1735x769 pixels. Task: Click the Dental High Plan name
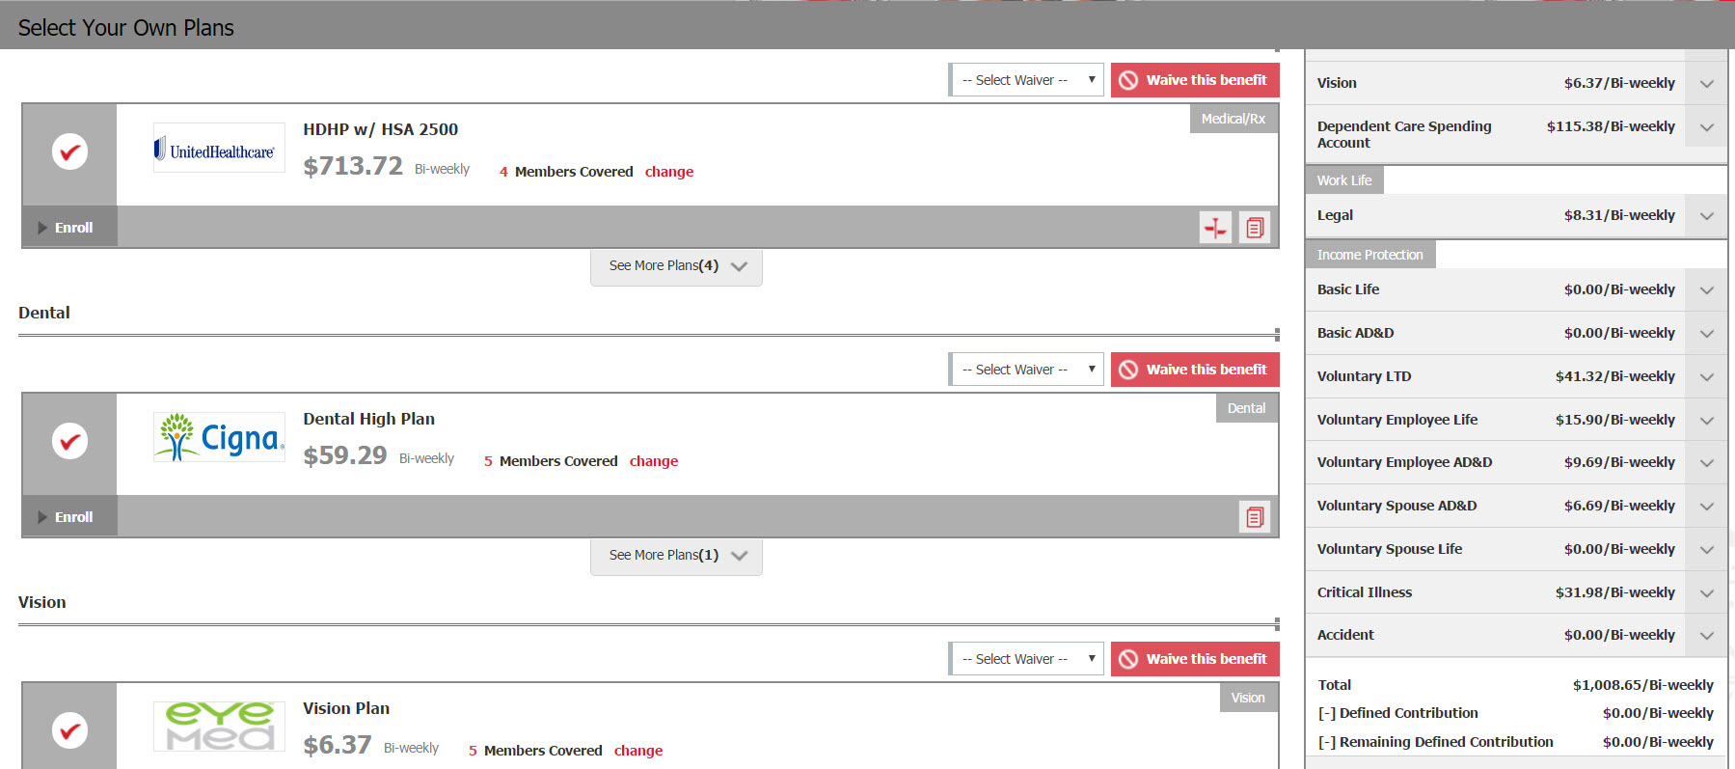coord(369,419)
